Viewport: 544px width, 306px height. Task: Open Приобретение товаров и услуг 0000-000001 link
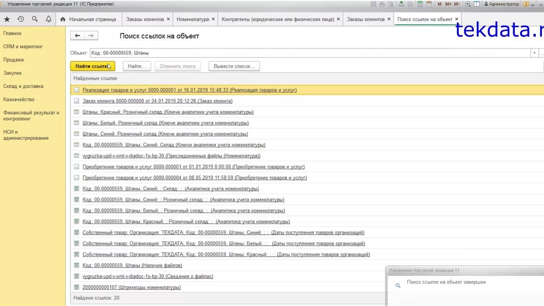pyautogui.click(x=193, y=167)
